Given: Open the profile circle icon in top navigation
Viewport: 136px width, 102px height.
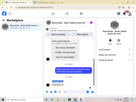Looking at the screenshot, I should coord(81,14).
